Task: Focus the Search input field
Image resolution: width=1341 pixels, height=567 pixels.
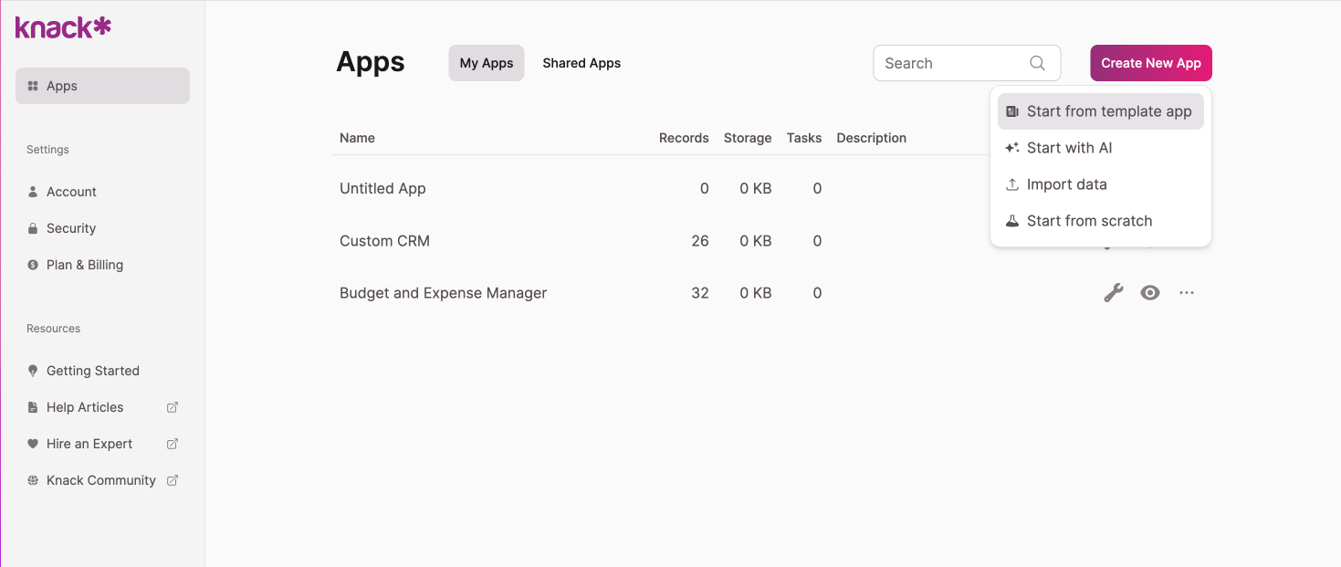Action: (949, 63)
